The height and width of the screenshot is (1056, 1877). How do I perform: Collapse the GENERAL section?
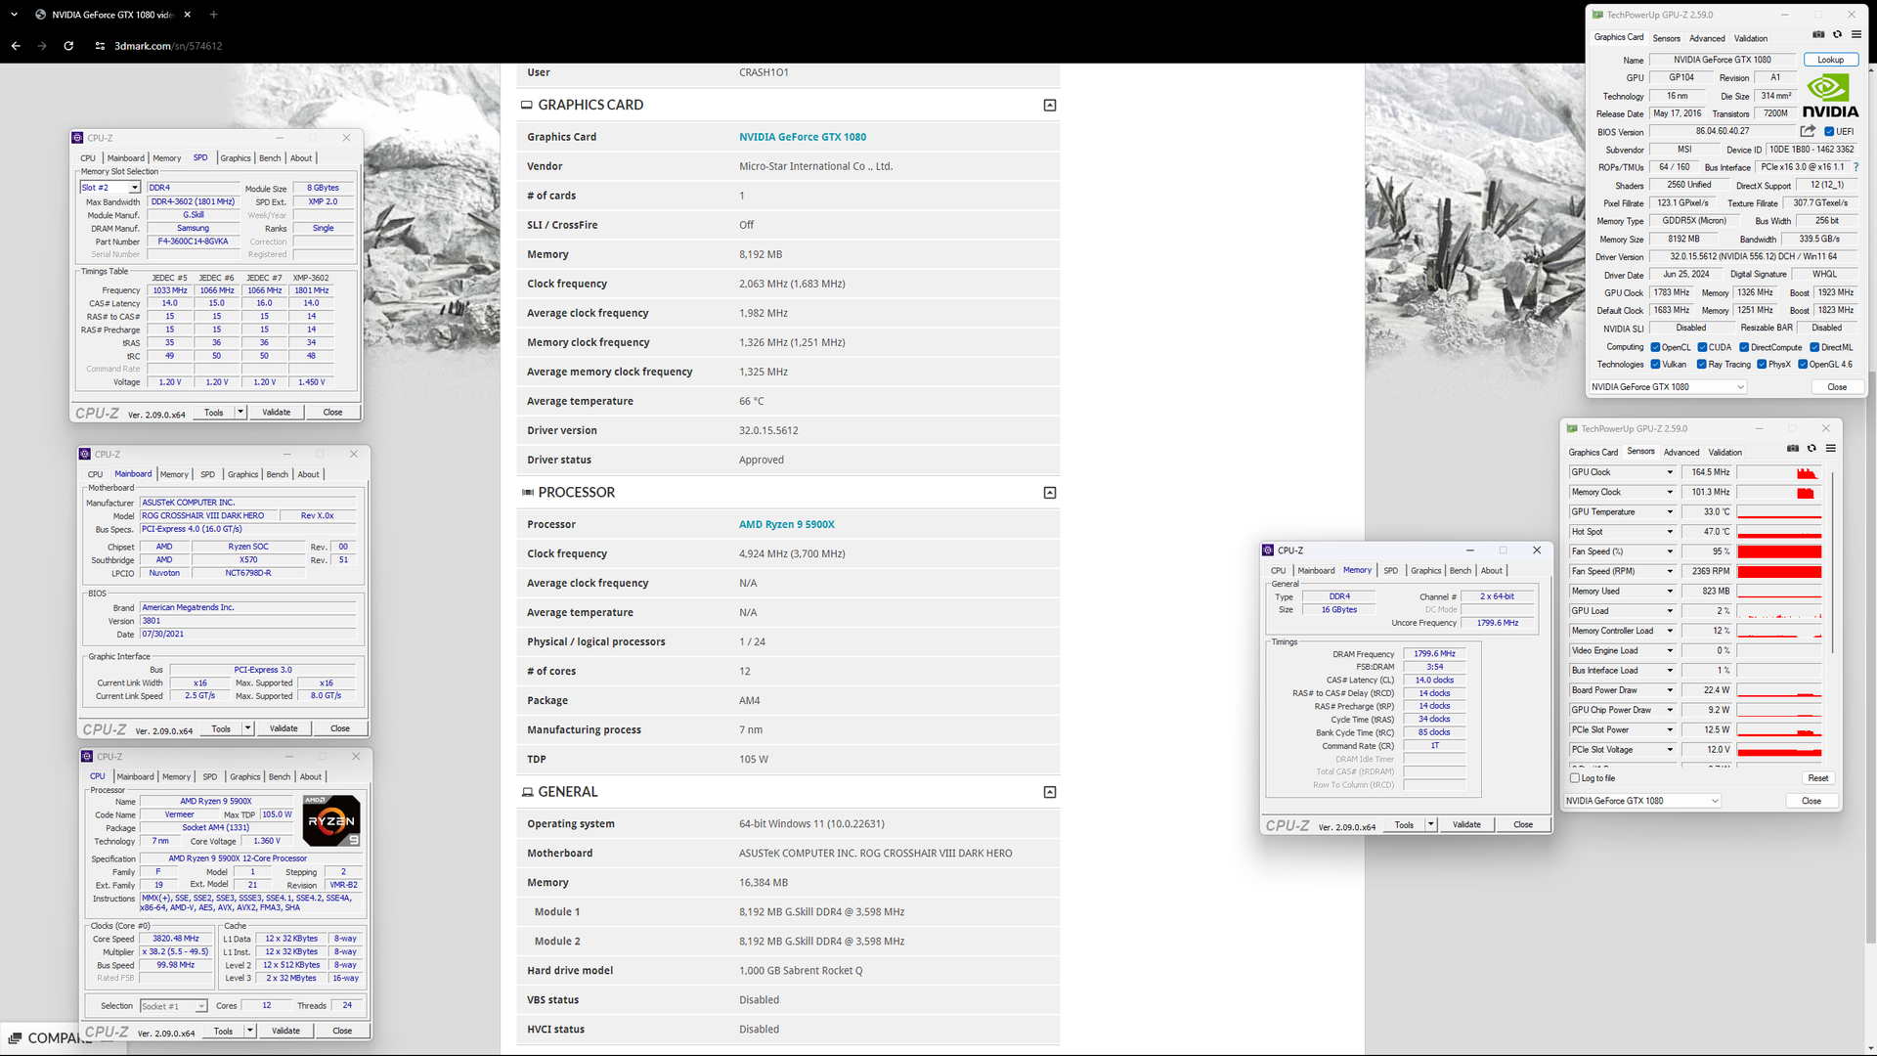coord(1050,792)
